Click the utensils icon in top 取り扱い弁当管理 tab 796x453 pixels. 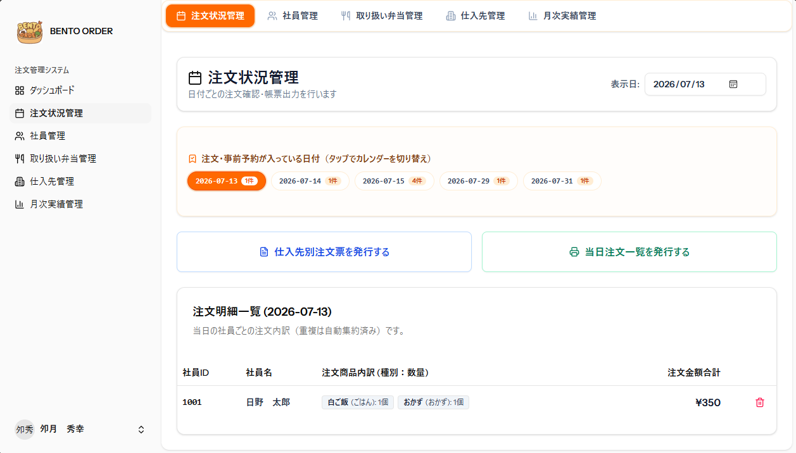346,16
